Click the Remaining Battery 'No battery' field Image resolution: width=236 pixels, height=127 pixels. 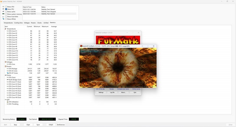coord(21,119)
